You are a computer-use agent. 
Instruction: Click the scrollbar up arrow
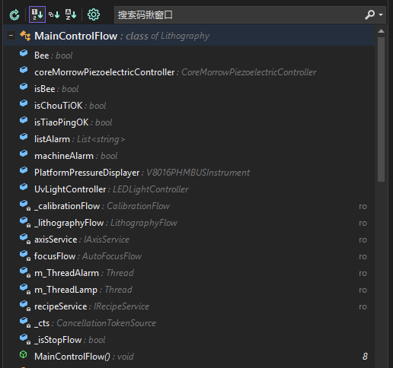coord(381,31)
